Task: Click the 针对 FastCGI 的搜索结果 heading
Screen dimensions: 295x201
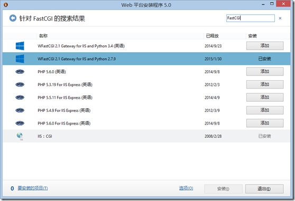Action: pyautogui.click(x=52, y=18)
